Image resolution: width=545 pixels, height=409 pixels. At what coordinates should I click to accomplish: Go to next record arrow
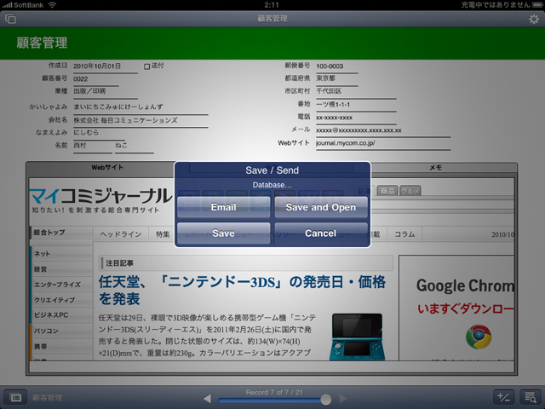(x=343, y=398)
